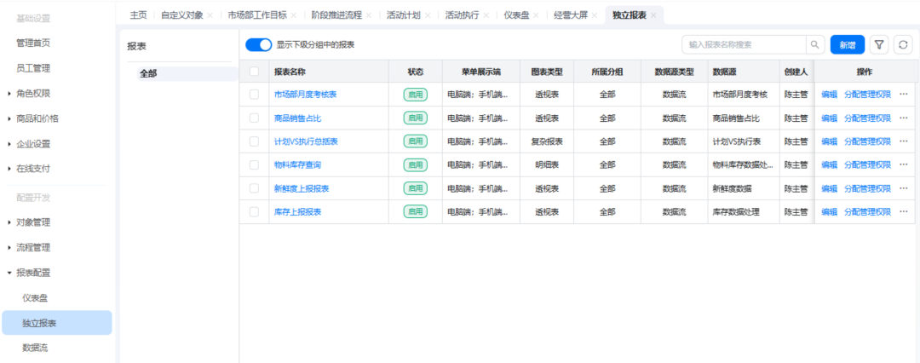Click 分配管理权限 for 库存上报报表

(867, 212)
